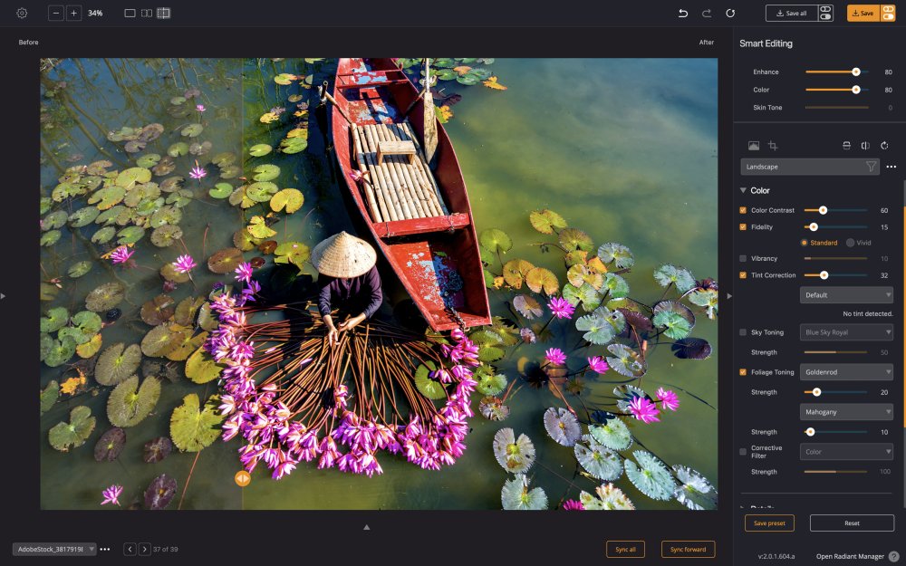Adjust the Color Contrast slider handle

point(823,210)
